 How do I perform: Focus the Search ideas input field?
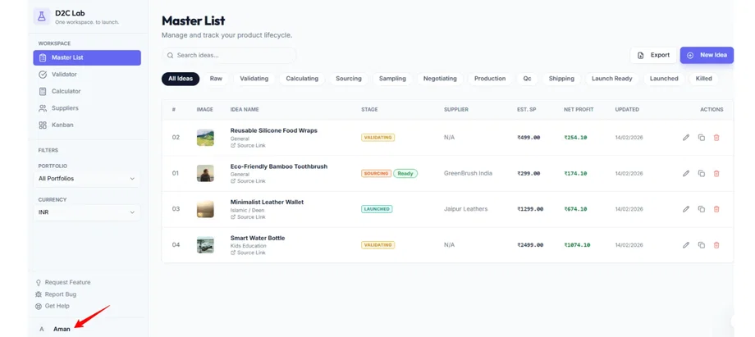[233, 56]
